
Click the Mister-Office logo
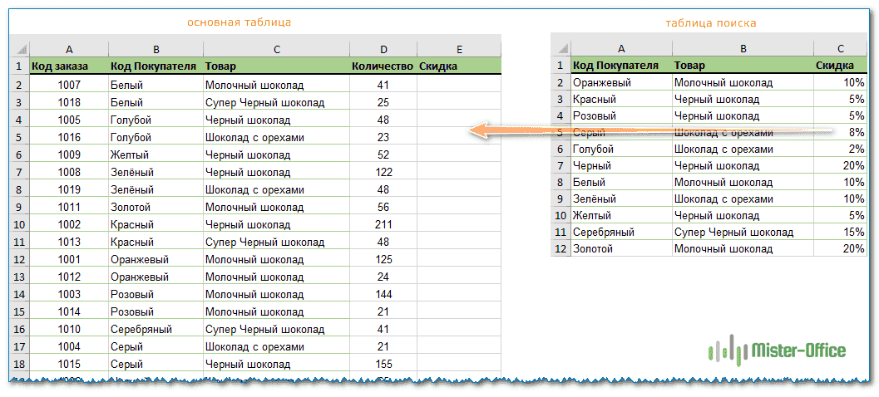[777, 350]
